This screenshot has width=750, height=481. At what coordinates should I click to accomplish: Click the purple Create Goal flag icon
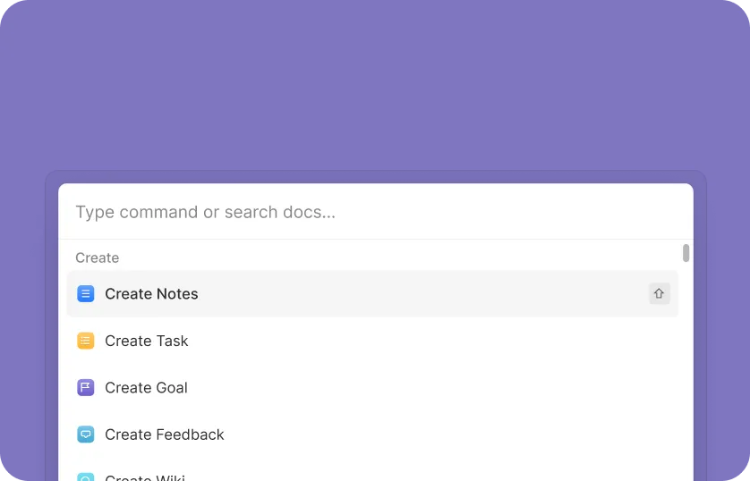pyautogui.click(x=86, y=387)
